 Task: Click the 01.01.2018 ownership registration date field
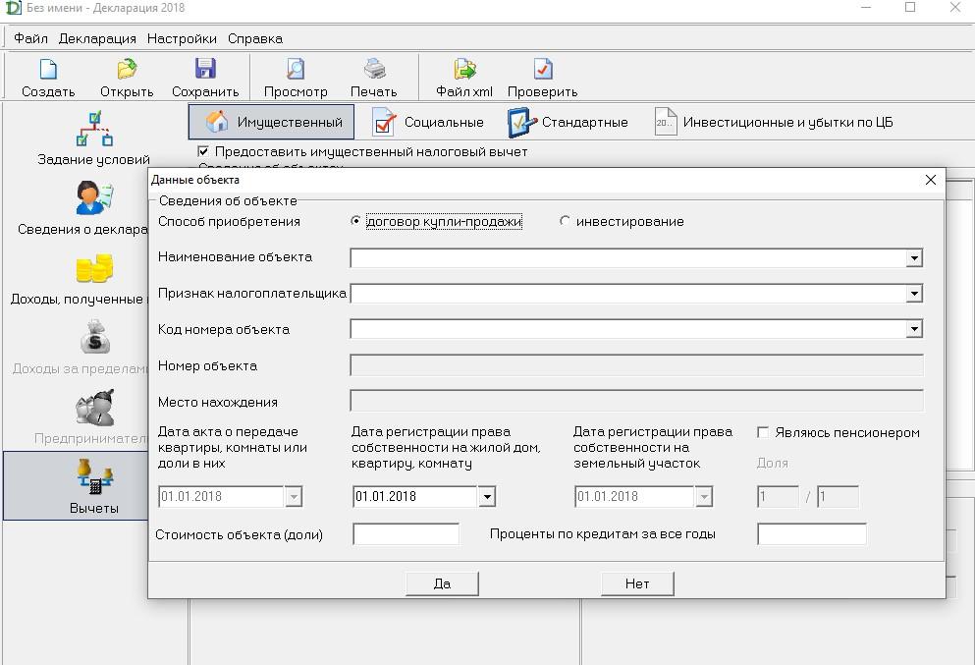click(x=415, y=496)
